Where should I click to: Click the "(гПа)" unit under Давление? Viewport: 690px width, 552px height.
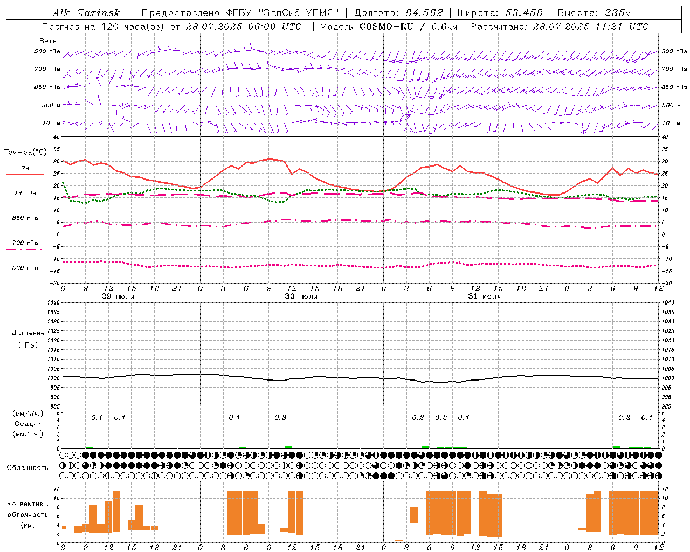[x=28, y=345]
